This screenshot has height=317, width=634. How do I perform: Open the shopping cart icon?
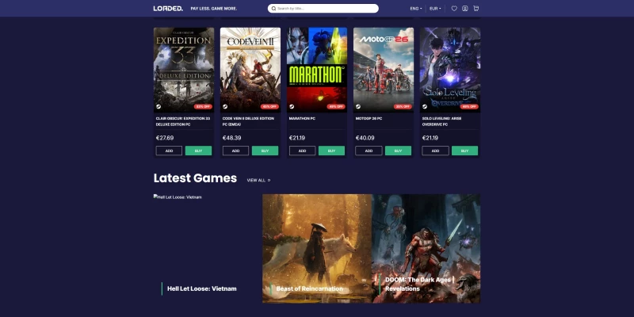pos(476,8)
